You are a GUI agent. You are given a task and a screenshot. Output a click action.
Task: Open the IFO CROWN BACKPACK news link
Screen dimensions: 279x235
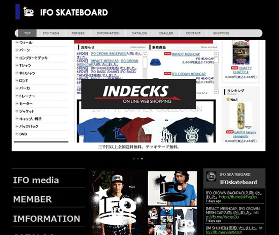pos(109,54)
